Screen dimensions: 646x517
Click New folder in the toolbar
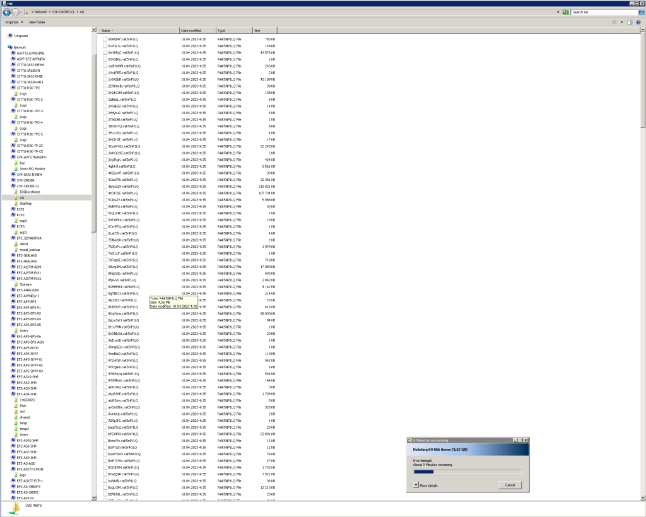point(37,22)
